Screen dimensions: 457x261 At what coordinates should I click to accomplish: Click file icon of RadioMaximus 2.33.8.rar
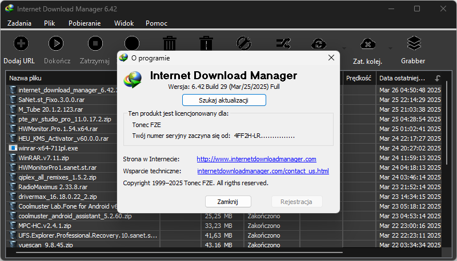pyautogui.click(x=13, y=187)
